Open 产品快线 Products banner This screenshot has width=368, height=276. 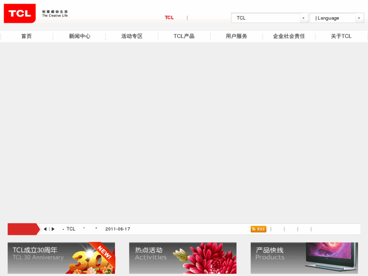[x=304, y=258]
